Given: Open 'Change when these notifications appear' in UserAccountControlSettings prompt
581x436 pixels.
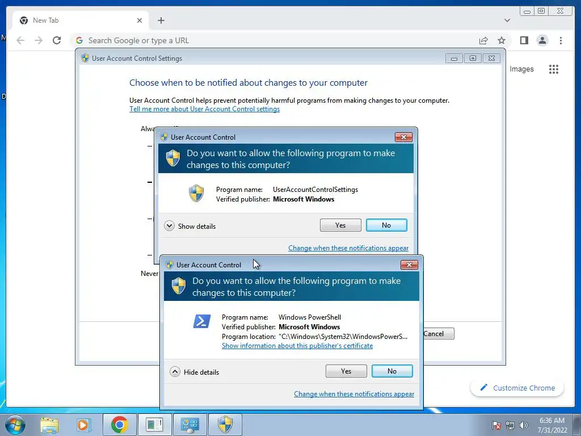Looking at the screenshot, I should (x=348, y=248).
